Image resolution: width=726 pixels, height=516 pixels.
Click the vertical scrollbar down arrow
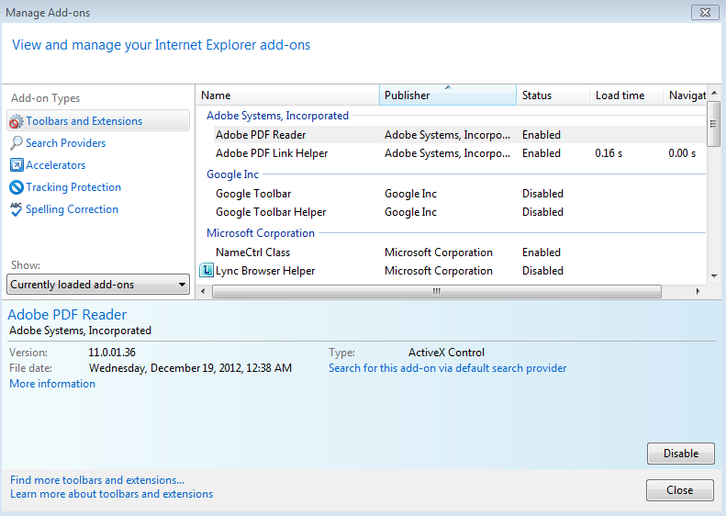click(713, 275)
